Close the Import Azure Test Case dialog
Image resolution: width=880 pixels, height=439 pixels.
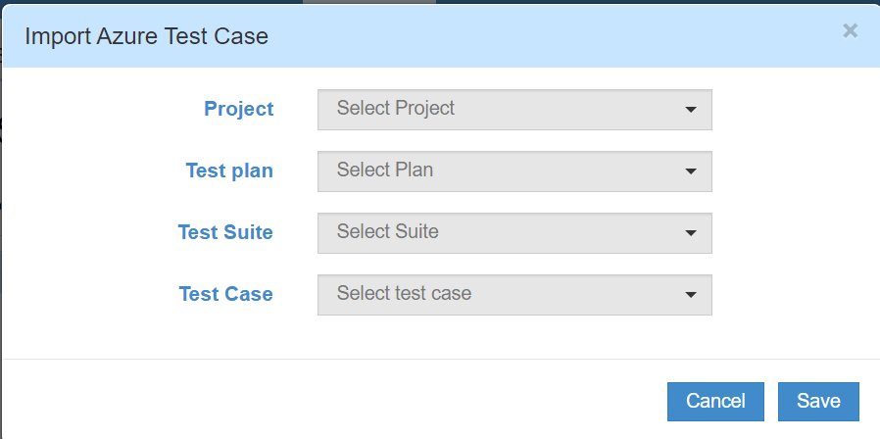pyautogui.click(x=850, y=31)
